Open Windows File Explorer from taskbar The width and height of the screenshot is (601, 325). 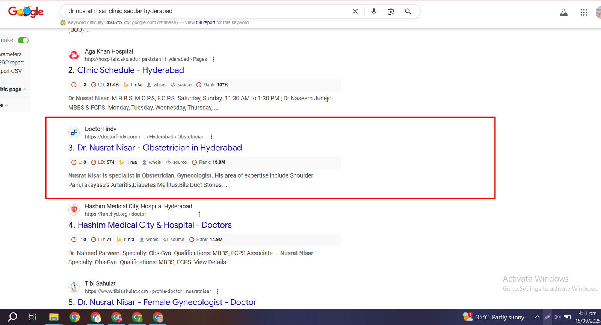coord(54,317)
